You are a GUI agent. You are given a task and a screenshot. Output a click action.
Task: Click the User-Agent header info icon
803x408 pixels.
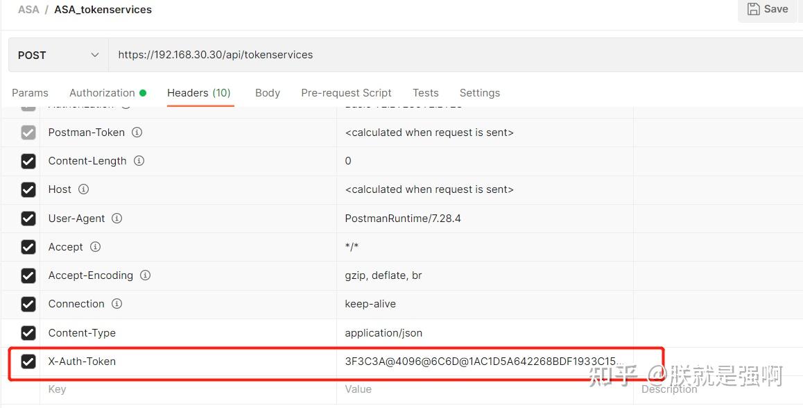click(x=116, y=218)
